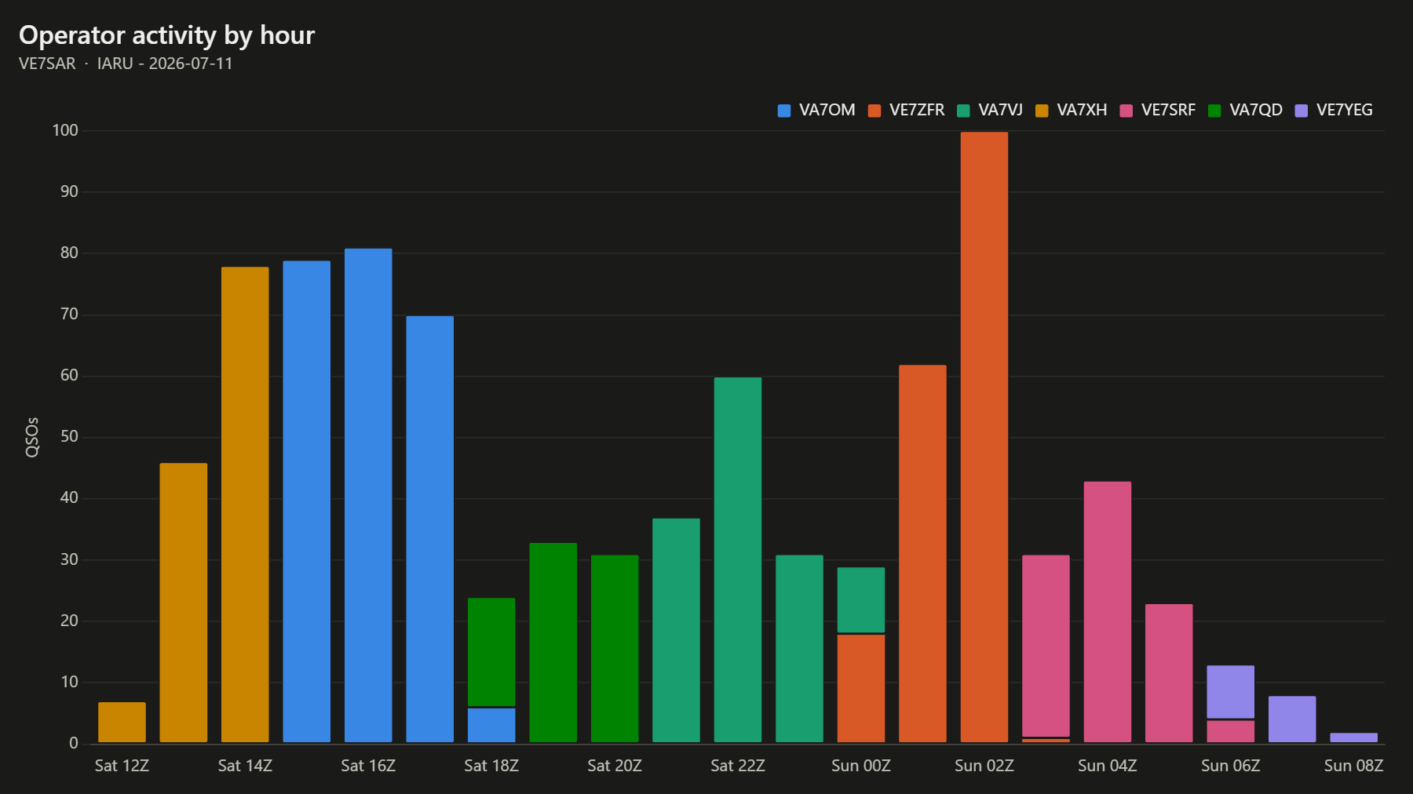Click the VE7YEG legend label

1345,111
